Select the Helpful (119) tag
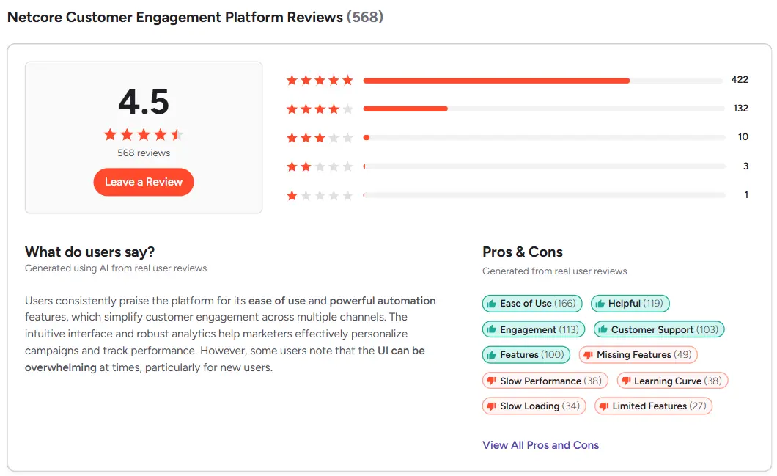 630,304
